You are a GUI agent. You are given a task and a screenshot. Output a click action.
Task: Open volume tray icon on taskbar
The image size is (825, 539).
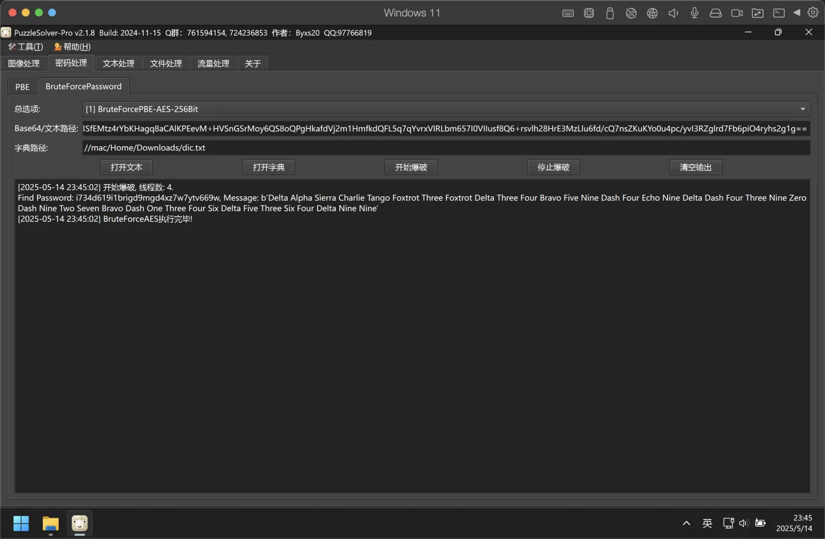click(x=744, y=523)
